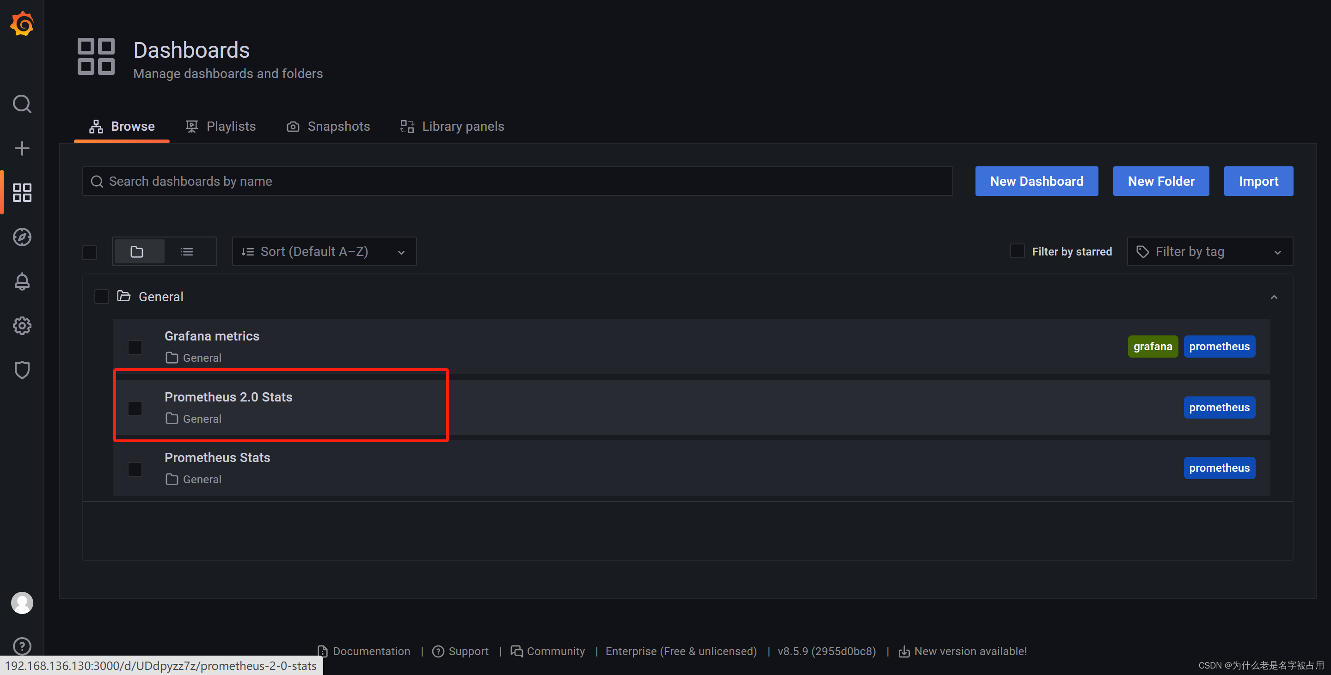The height and width of the screenshot is (675, 1331).
Task: Click General folder label under Grafana metrics
Action: pos(194,358)
